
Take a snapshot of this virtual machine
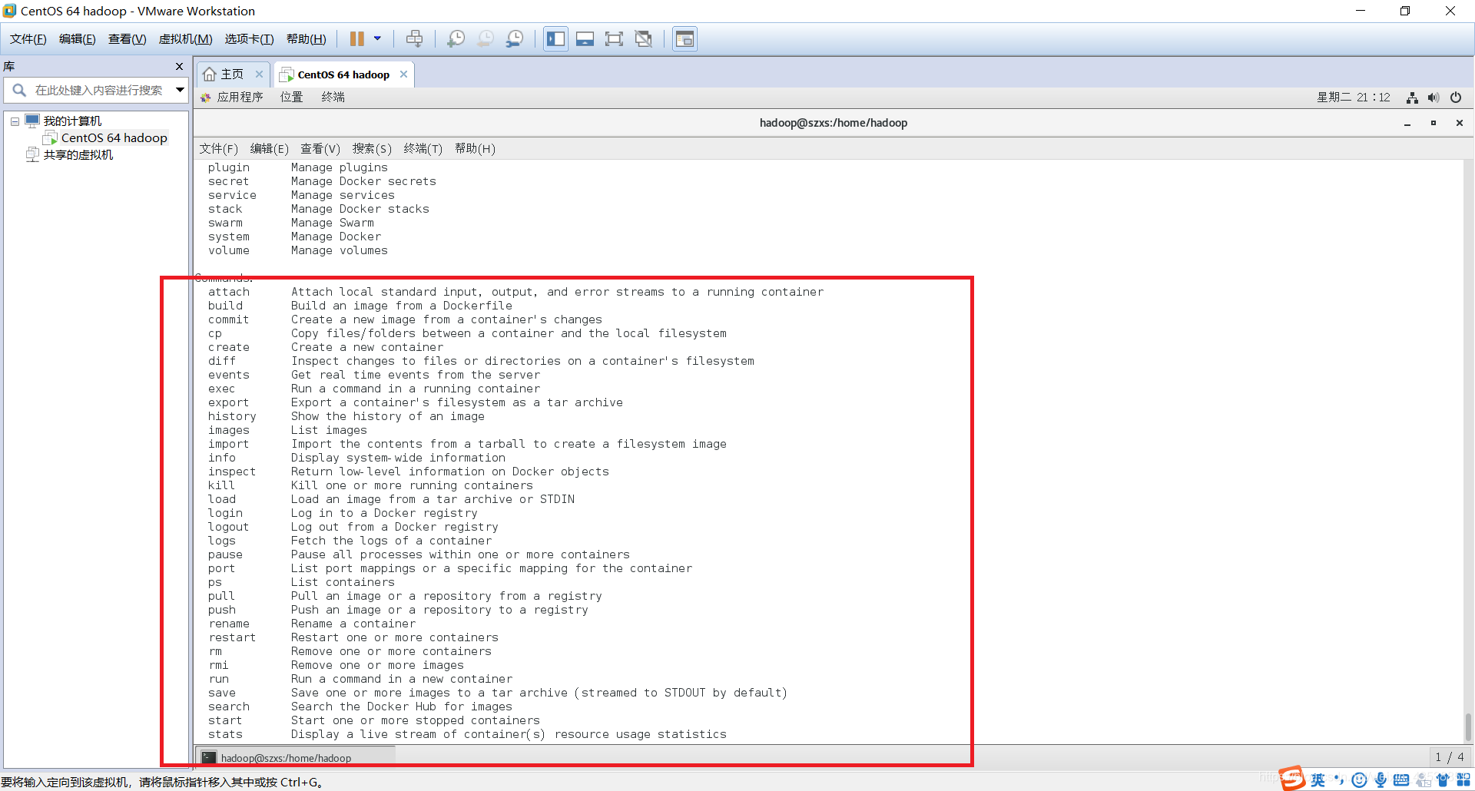pyautogui.click(x=456, y=39)
